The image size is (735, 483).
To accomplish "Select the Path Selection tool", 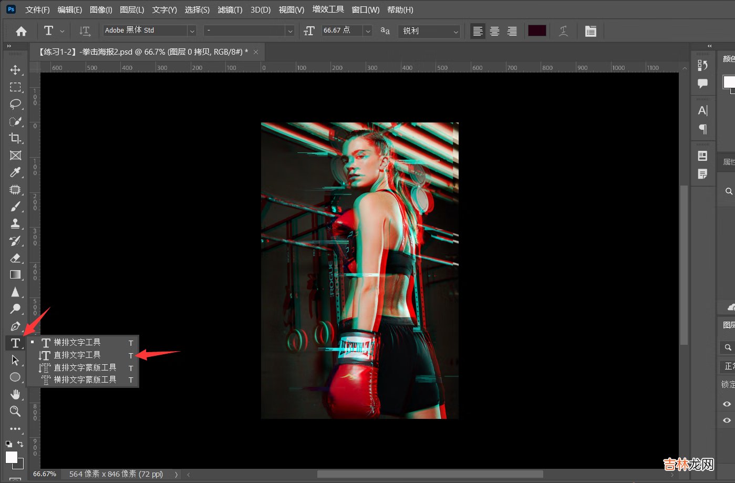I will click(15, 360).
